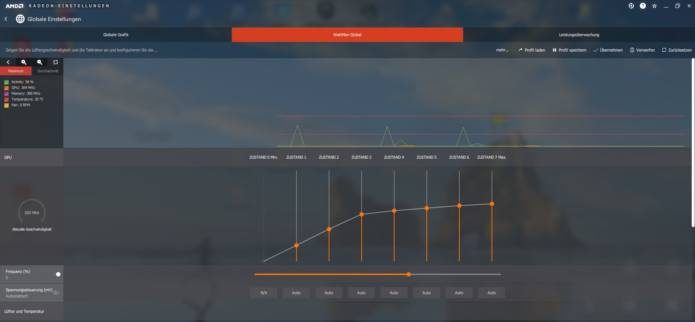This screenshot has height=322, width=695.
Task: Open the Radeon update notifications icon
Action: (x=631, y=6)
